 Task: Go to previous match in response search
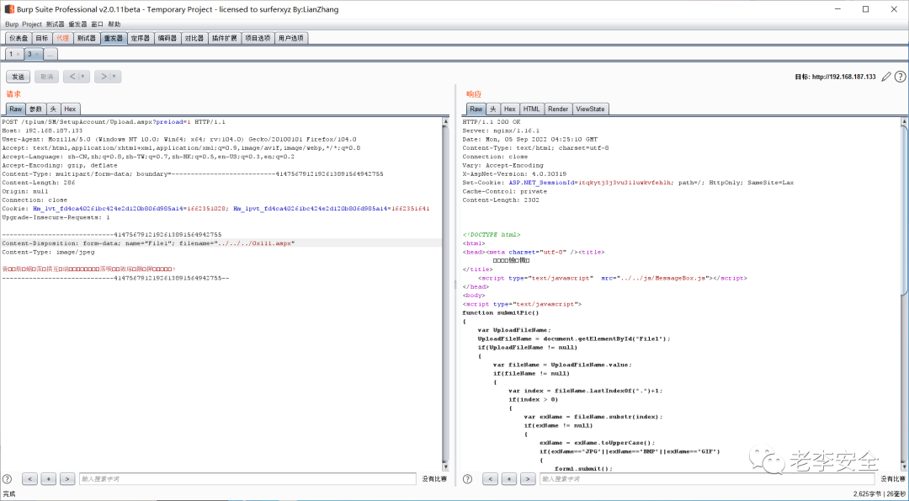pyautogui.click(x=490, y=479)
